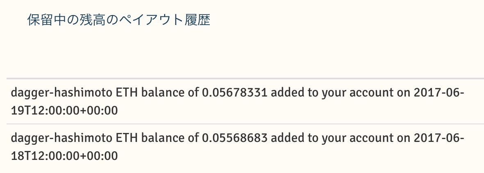Click the 2017-06- date ending the first row
Viewport: 484px width, 173px height.
439,92
